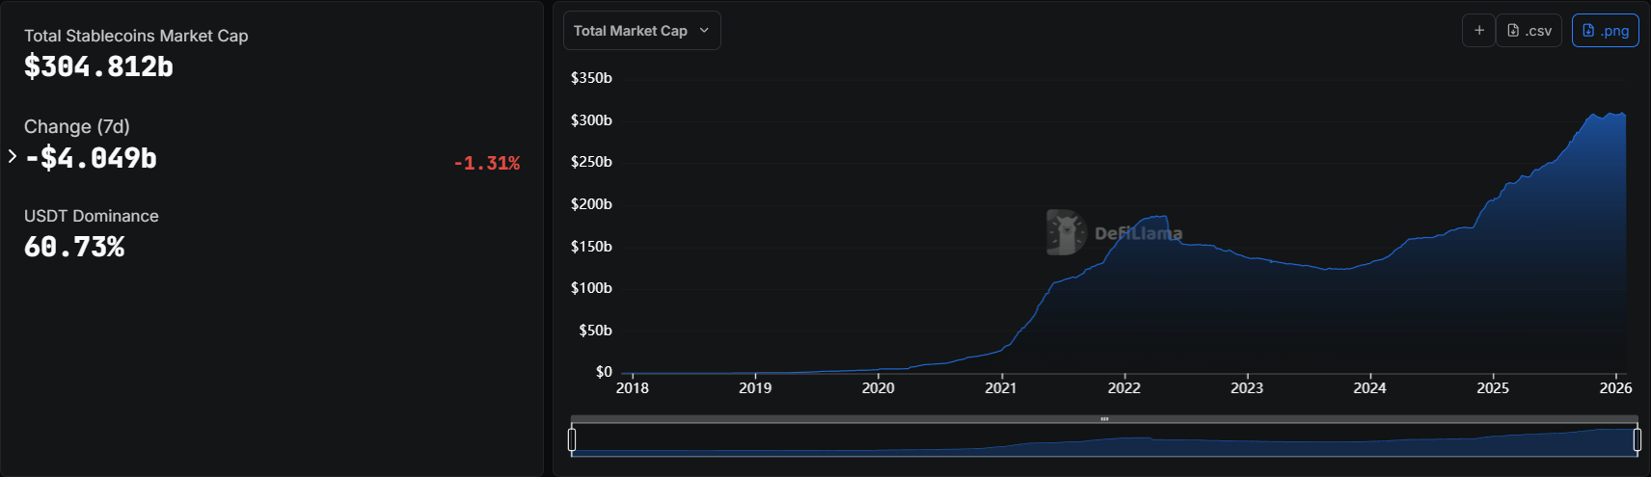
Task: Click the 2018 label on the x-axis
Action: 632,388
